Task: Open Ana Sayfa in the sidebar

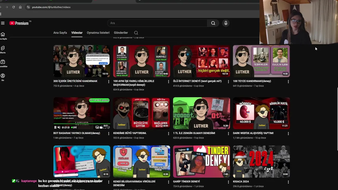Action: click(x=3, y=36)
